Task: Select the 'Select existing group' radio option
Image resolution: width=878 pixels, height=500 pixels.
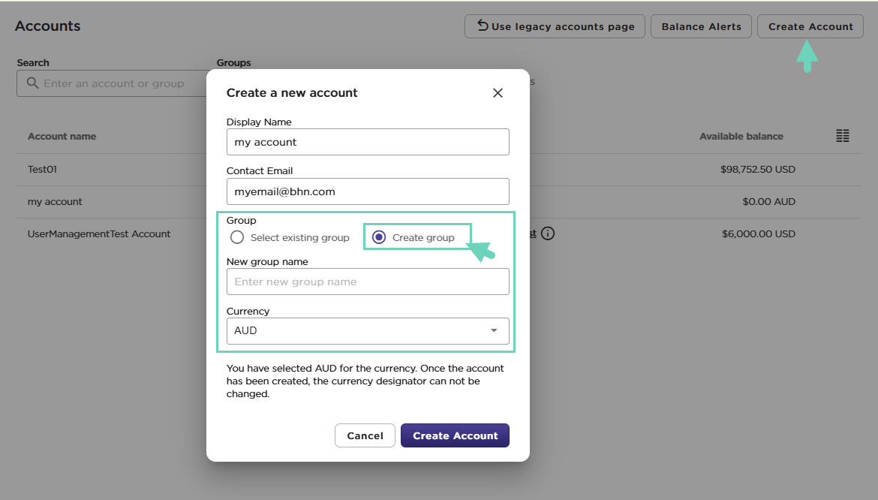Action: (x=237, y=237)
